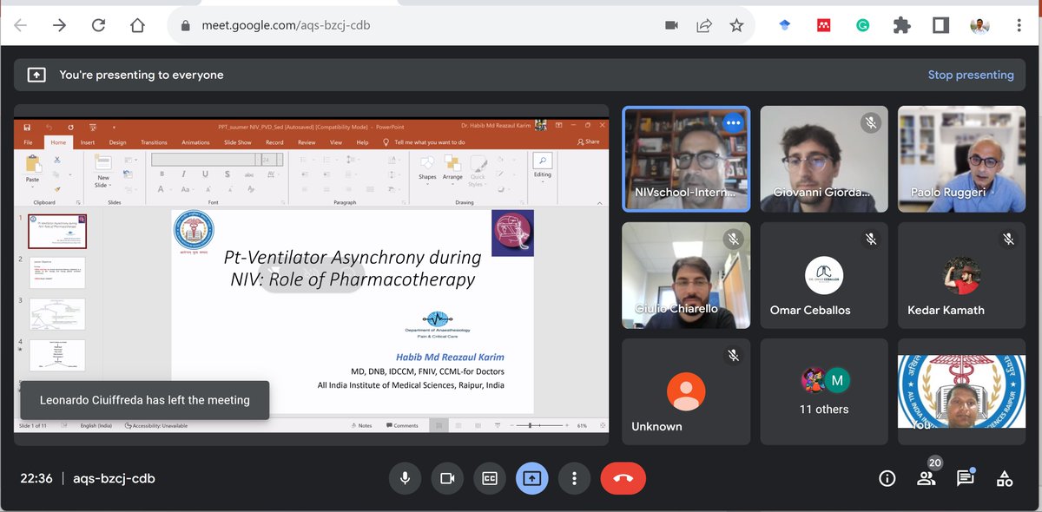This screenshot has width=1042, height=512.
Task: Click English (India) language indicator
Action: click(98, 425)
